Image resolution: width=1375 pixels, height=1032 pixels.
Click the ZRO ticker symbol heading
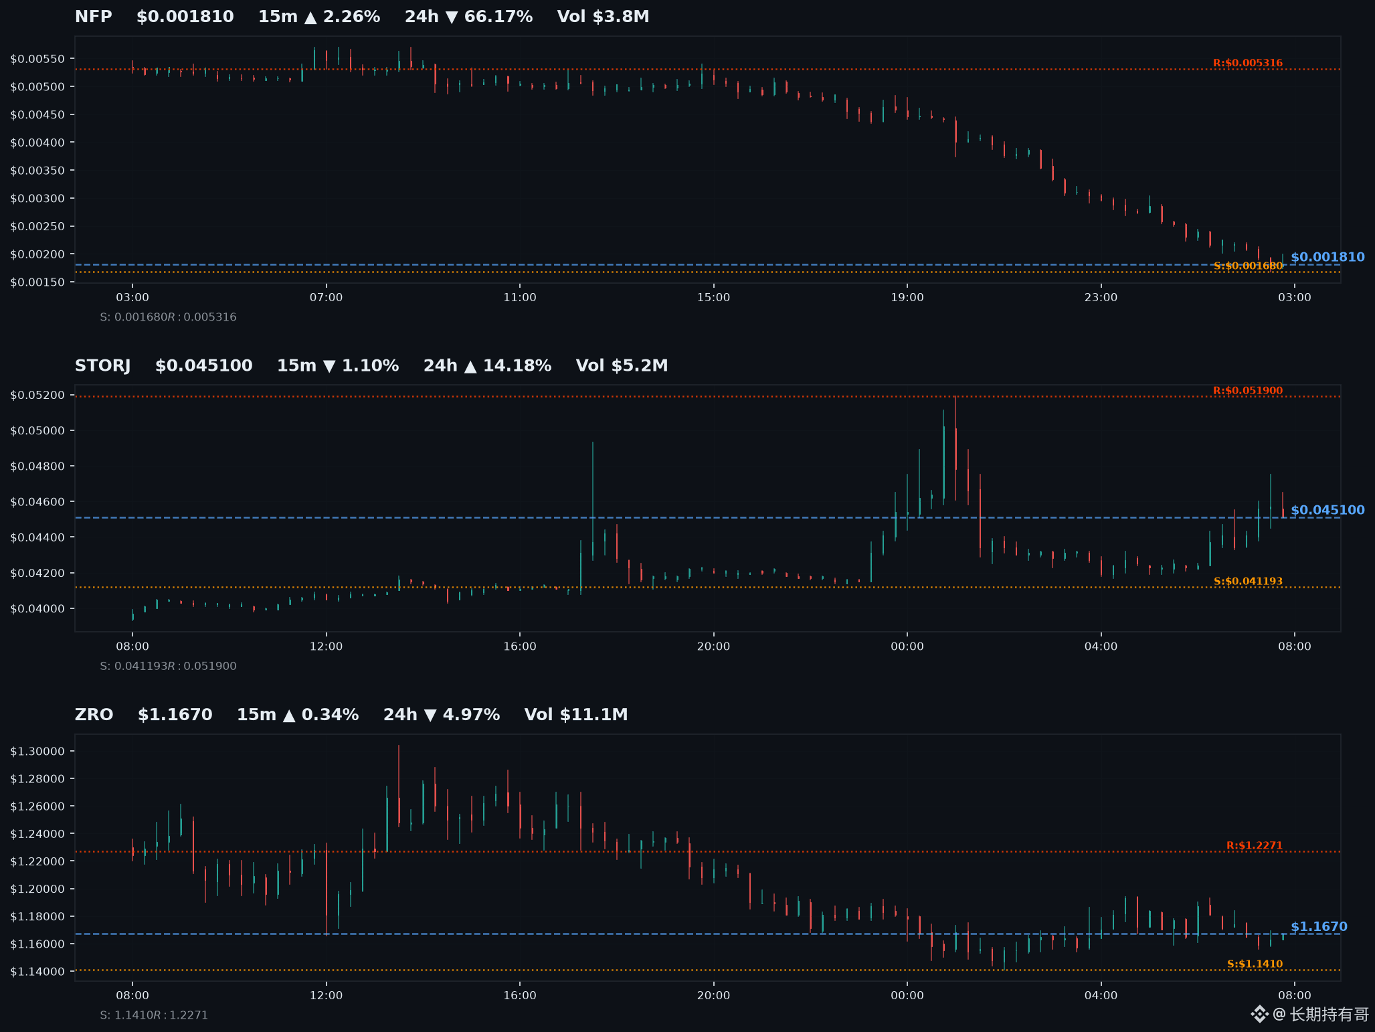pos(94,715)
